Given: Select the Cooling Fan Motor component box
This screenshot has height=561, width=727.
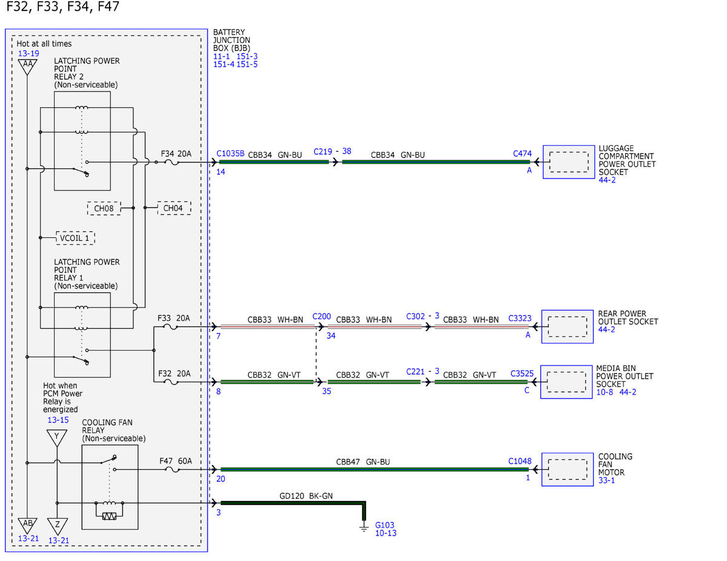Looking at the screenshot, I should tap(568, 469).
